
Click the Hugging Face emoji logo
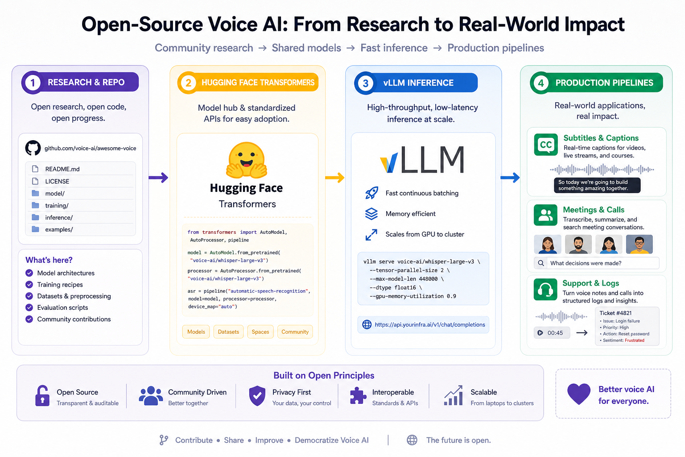247,160
